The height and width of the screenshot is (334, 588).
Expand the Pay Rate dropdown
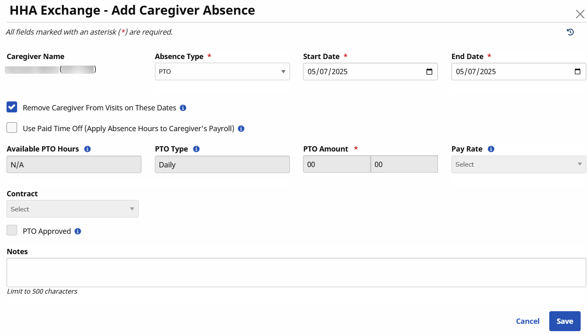tap(518, 165)
